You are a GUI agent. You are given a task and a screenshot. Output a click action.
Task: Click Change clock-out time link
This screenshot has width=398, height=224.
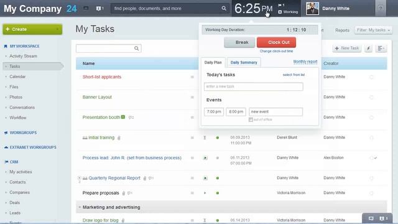click(x=276, y=51)
